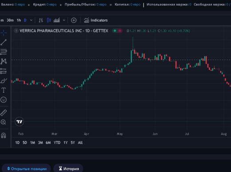Click the OHLC values in chart legend

click(158, 31)
